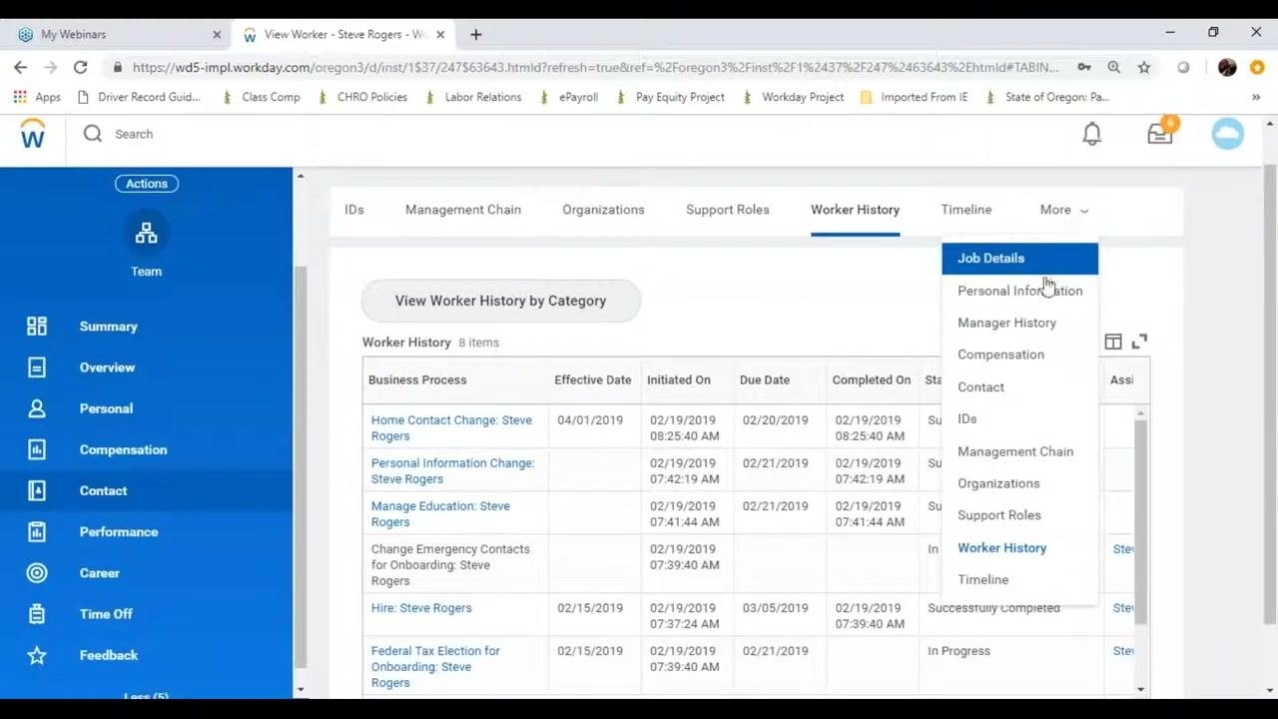This screenshot has height=719, width=1278.
Task: Reload the browser page
Action: tap(80, 67)
